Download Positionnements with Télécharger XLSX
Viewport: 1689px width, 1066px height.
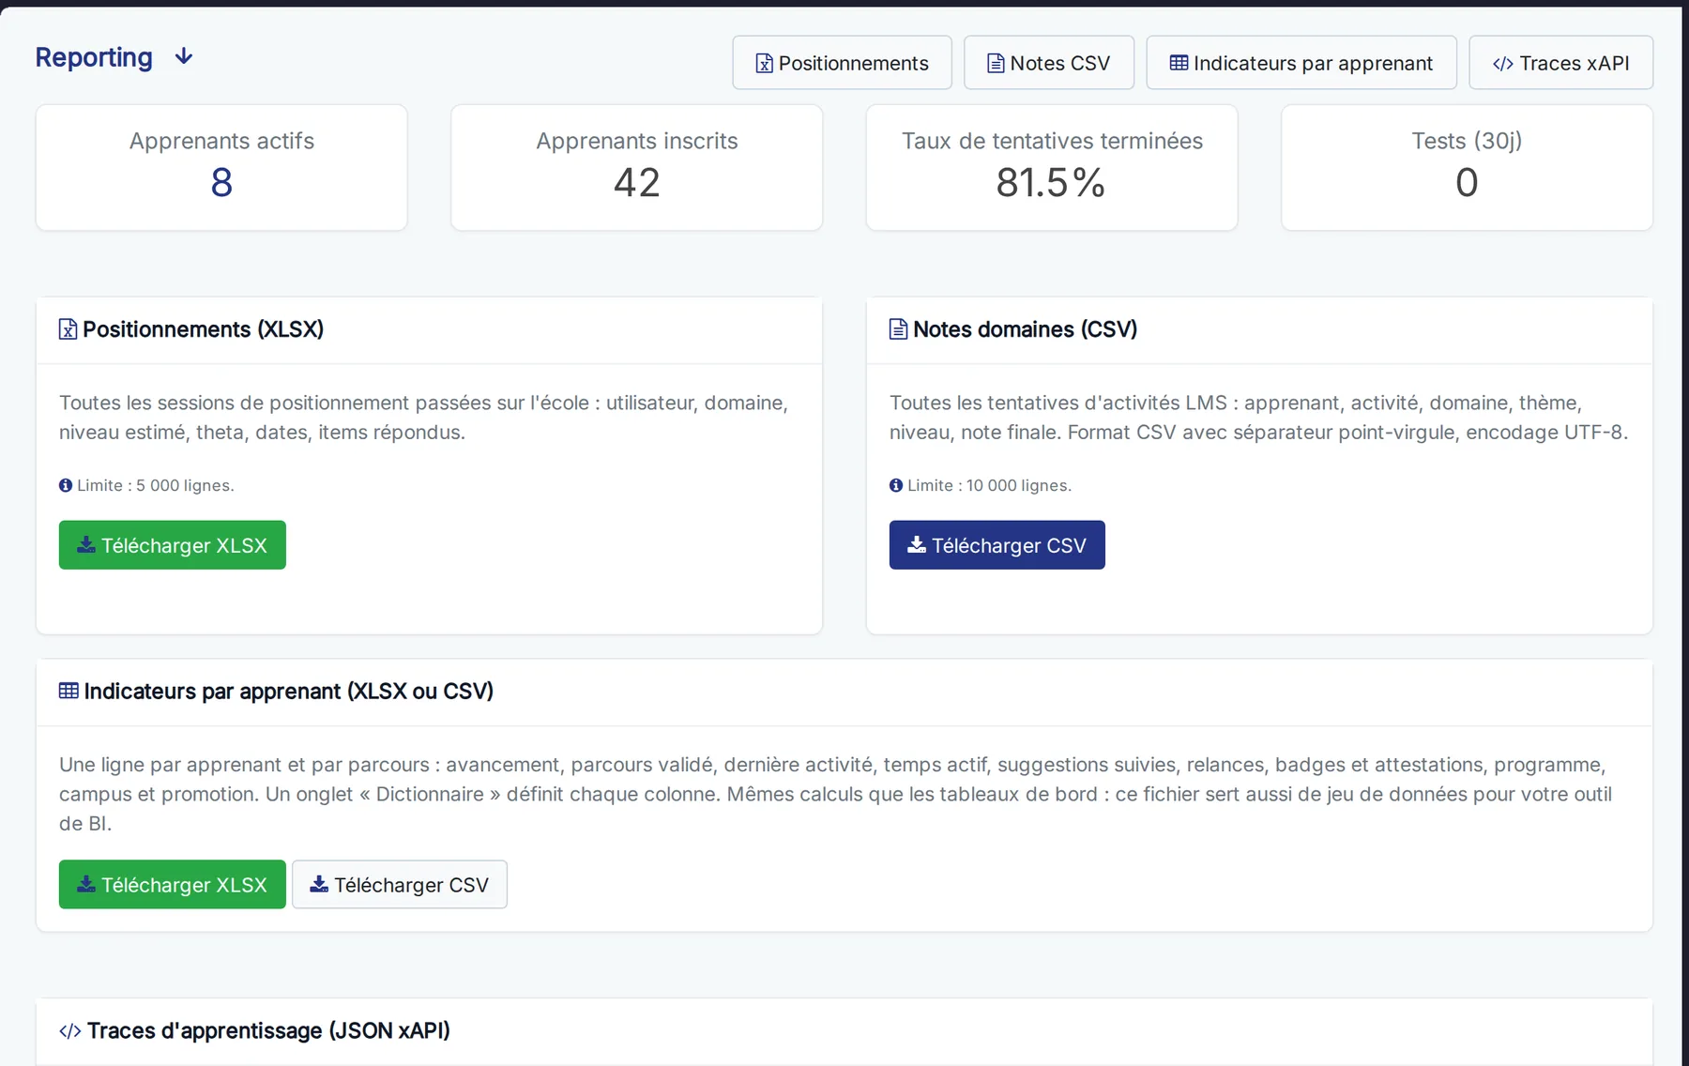173,545
